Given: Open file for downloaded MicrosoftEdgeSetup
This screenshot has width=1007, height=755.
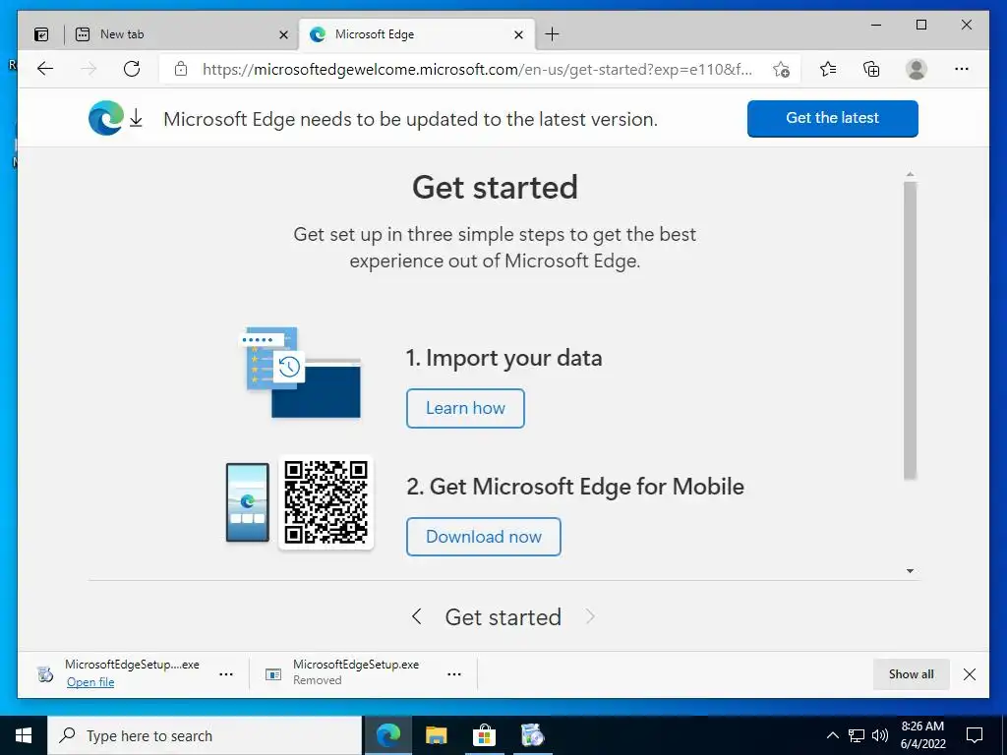Looking at the screenshot, I should coord(90,682).
